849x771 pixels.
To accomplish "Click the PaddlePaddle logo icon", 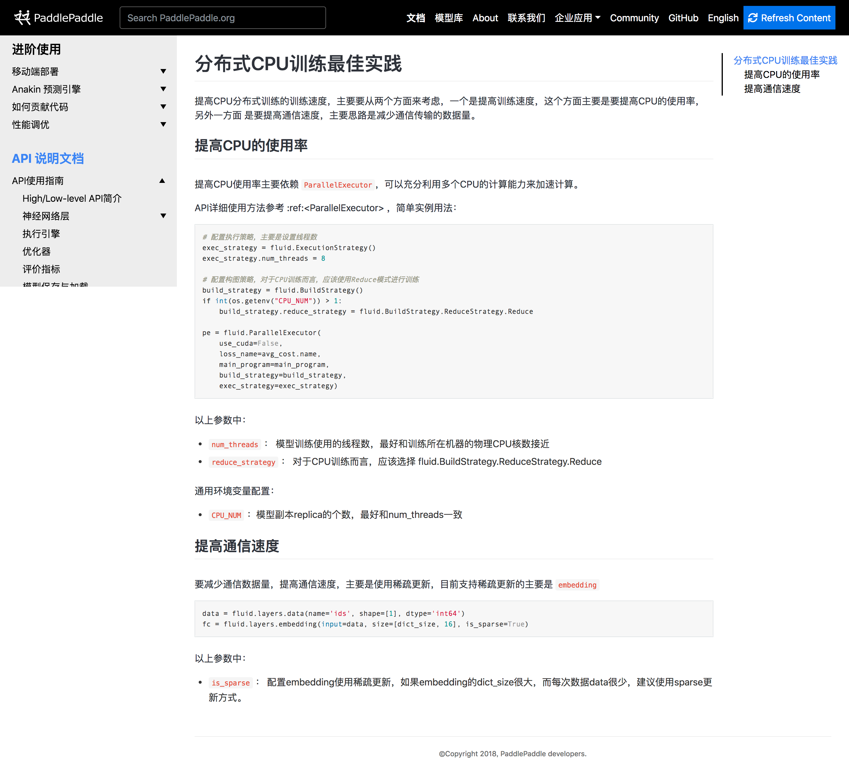I will pos(22,18).
